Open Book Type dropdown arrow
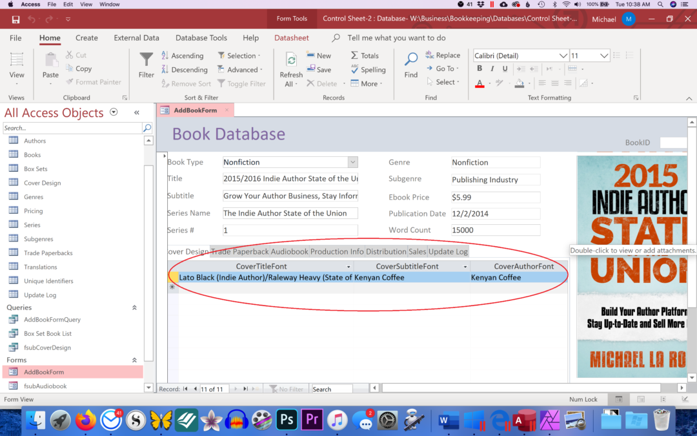This screenshot has width=697, height=436. (x=352, y=162)
